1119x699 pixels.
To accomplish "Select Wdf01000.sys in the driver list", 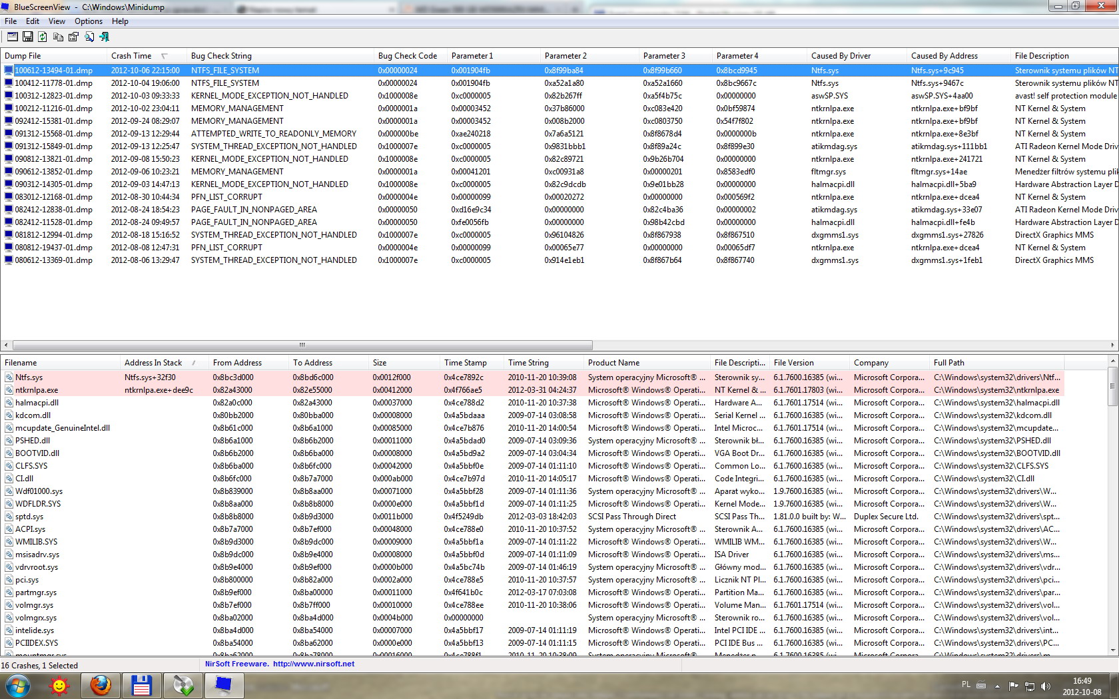I will click(533, 491).
